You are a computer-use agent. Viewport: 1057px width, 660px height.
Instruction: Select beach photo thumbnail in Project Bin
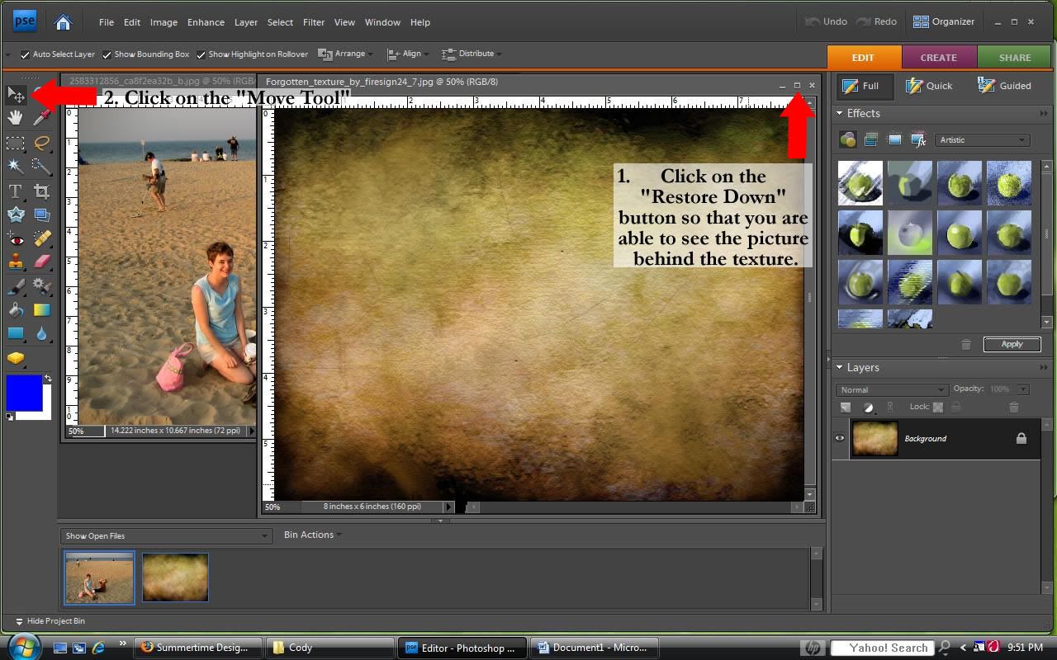pos(99,577)
